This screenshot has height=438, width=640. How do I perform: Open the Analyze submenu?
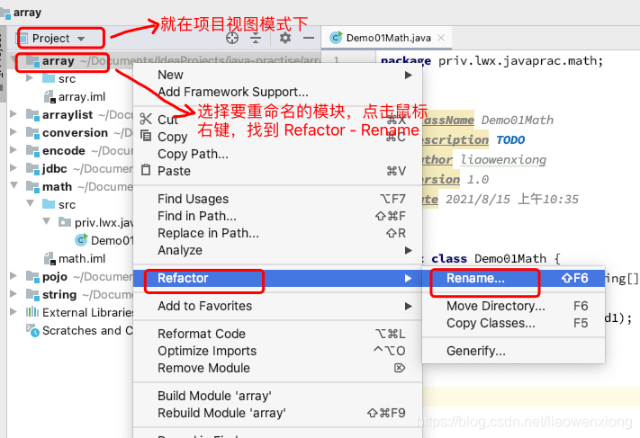pyautogui.click(x=277, y=250)
